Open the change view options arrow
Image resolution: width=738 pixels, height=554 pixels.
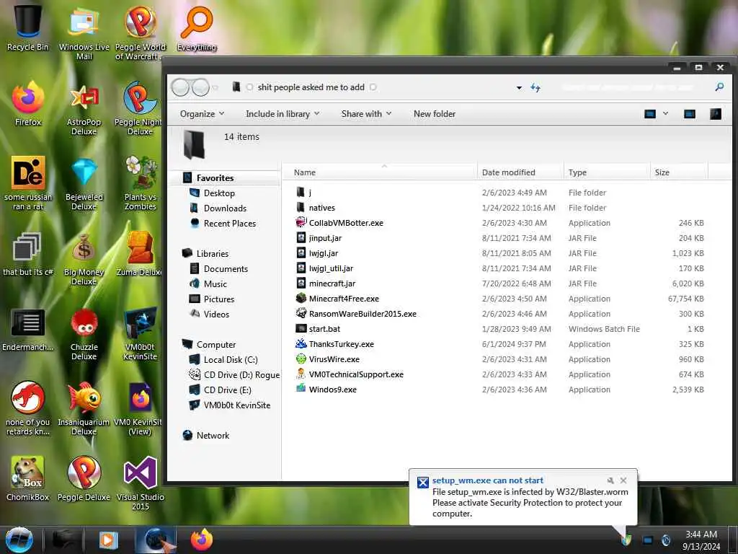(x=665, y=113)
